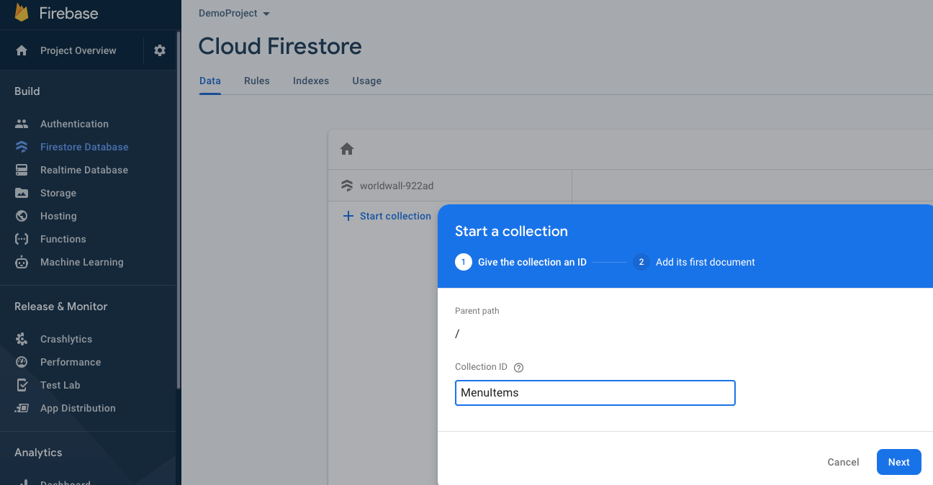Click the Collection ID input field
The width and height of the screenshot is (933, 485).
pos(595,393)
